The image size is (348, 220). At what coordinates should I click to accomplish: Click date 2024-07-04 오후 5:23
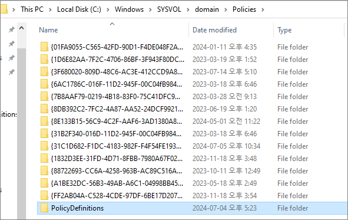pyautogui.click(x=224, y=208)
